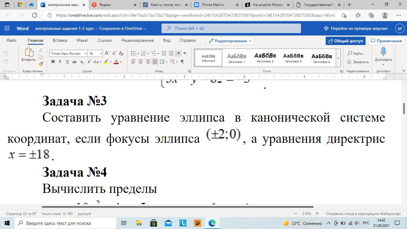Open File Explorer from the taskbar
The width and height of the screenshot is (407, 229).
[139, 223]
